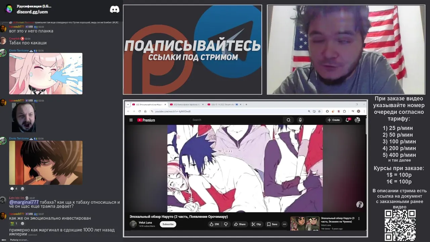
Task: Open the browser profile avatar
Action: click(358, 111)
